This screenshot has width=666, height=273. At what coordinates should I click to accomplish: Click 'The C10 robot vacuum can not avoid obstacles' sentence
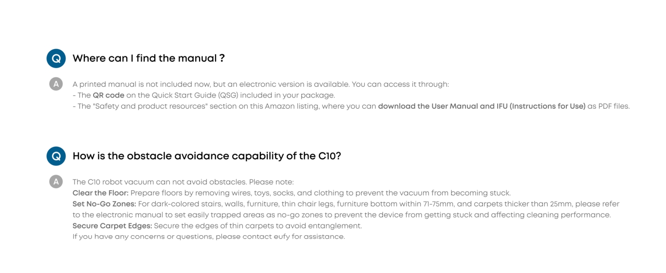click(x=159, y=182)
